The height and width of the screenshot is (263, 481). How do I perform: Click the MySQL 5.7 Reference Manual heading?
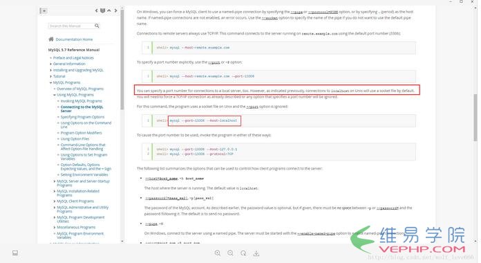[74, 50]
